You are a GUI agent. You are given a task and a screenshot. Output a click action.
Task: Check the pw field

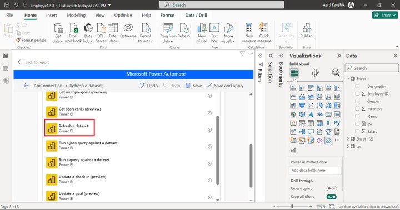(357, 124)
